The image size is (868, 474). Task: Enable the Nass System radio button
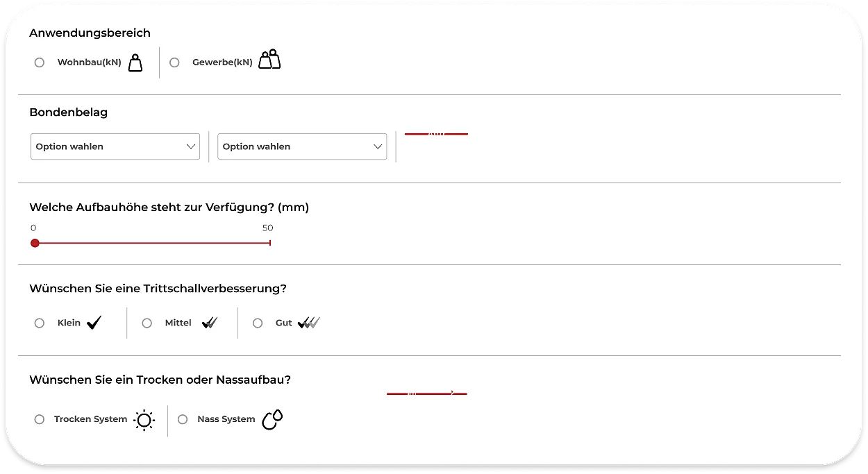tap(183, 419)
